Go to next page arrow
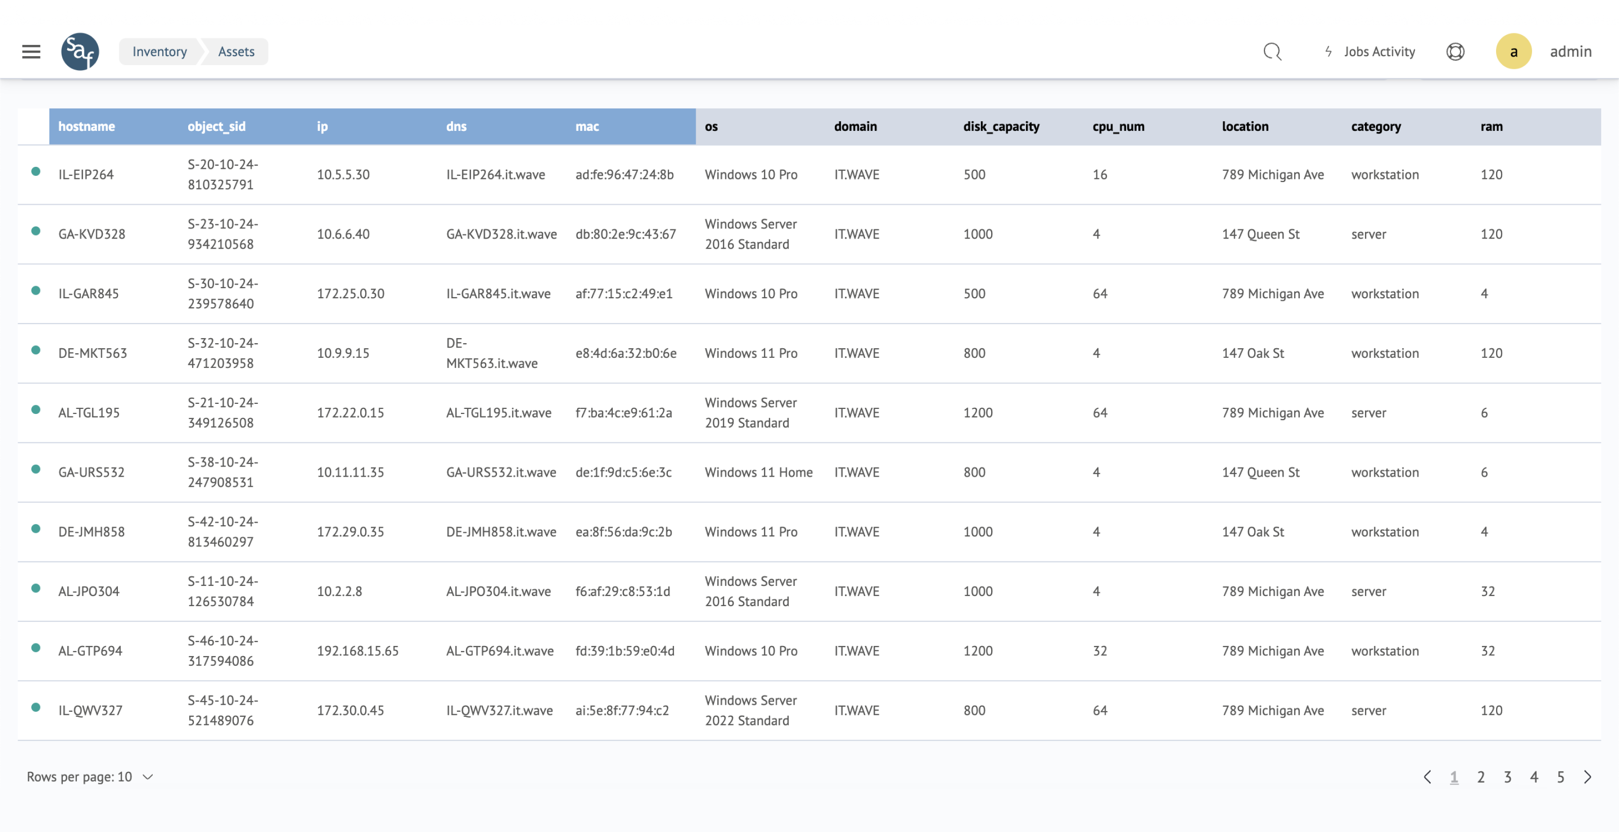The height and width of the screenshot is (832, 1619). click(1588, 777)
